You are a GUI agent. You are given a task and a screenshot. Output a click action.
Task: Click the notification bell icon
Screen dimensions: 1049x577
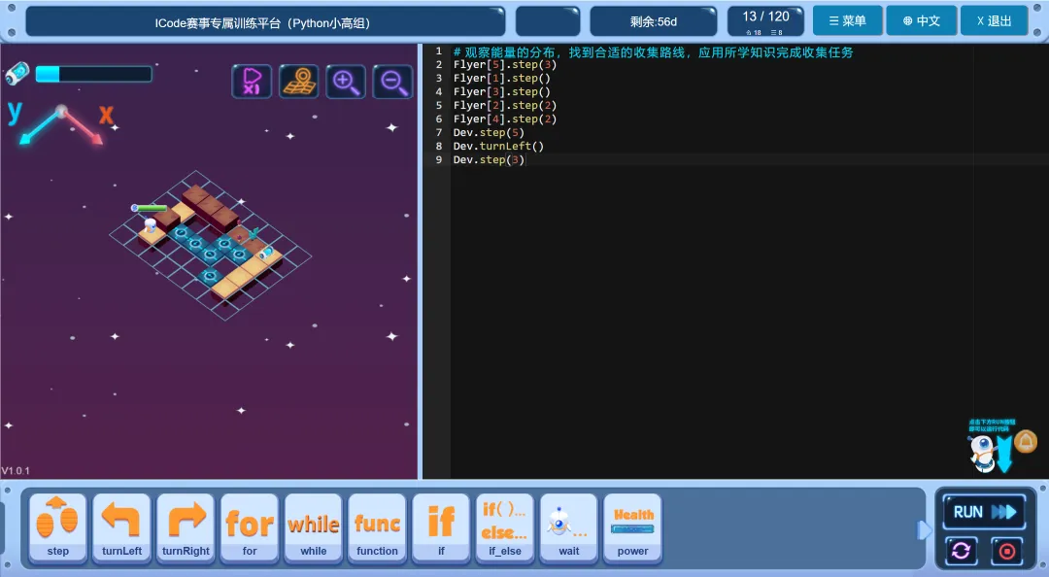point(1025,442)
